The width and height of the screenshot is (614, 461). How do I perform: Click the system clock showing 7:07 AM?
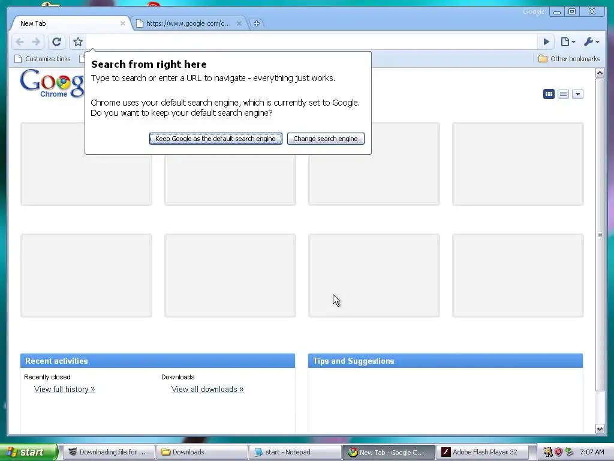click(592, 452)
